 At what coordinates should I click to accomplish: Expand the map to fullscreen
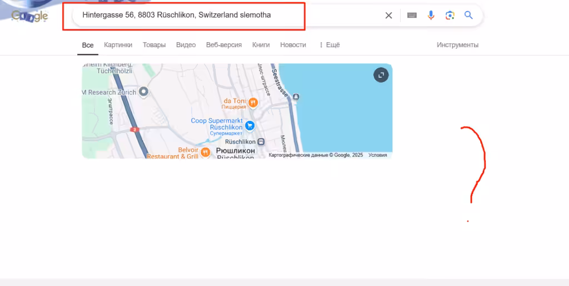pos(381,75)
